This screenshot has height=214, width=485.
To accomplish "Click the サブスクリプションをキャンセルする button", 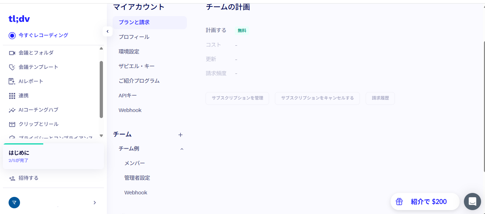I will [x=317, y=98].
